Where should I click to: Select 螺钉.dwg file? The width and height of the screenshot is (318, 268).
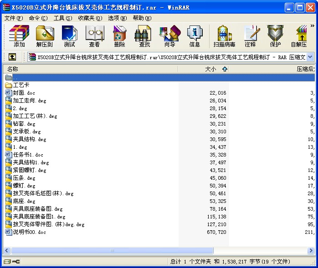(21, 186)
